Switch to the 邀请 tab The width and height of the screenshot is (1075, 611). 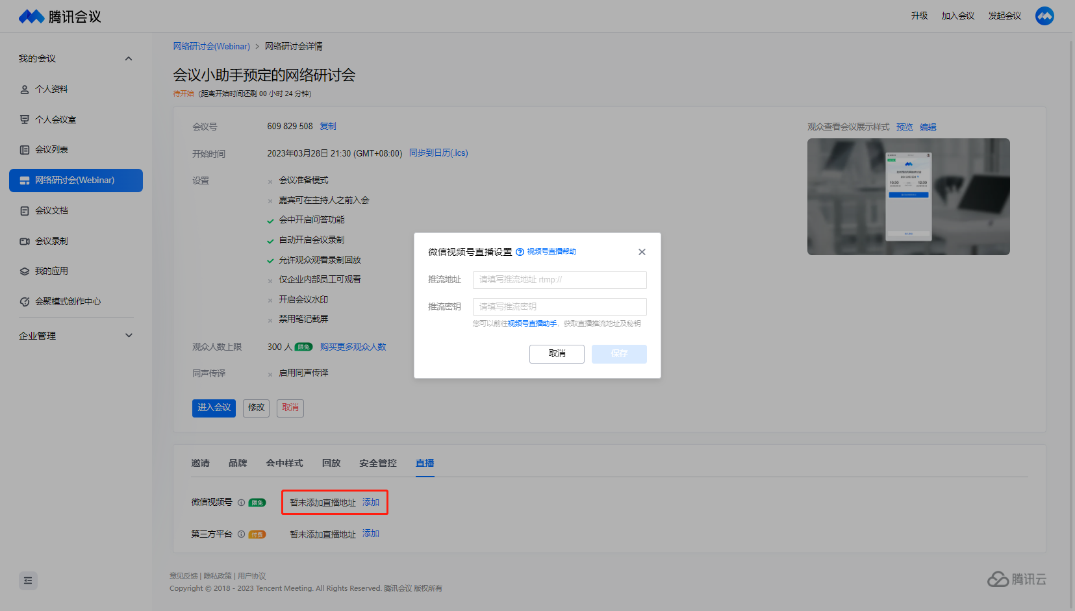(201, 463)
